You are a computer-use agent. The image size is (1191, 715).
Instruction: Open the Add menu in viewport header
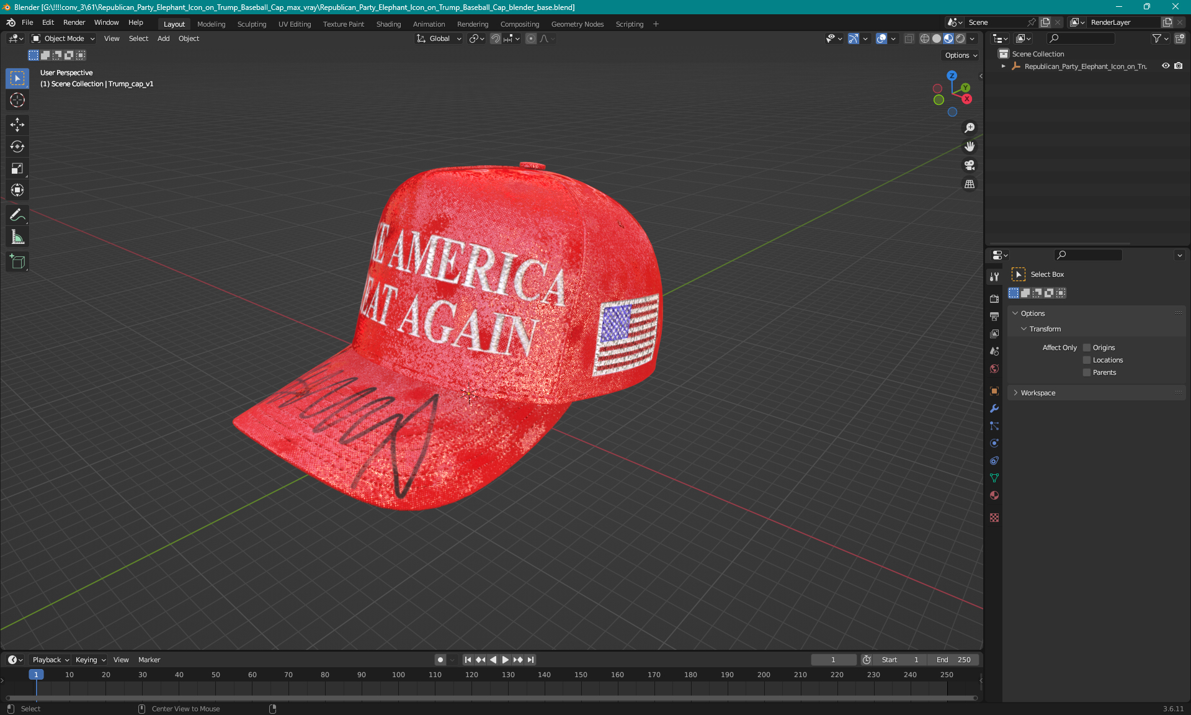[x=163, y=38]
